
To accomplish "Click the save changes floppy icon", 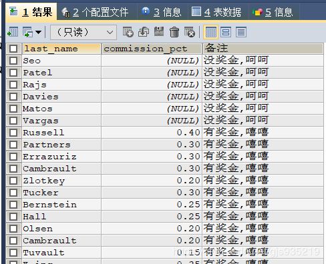I will coord(159,32).
